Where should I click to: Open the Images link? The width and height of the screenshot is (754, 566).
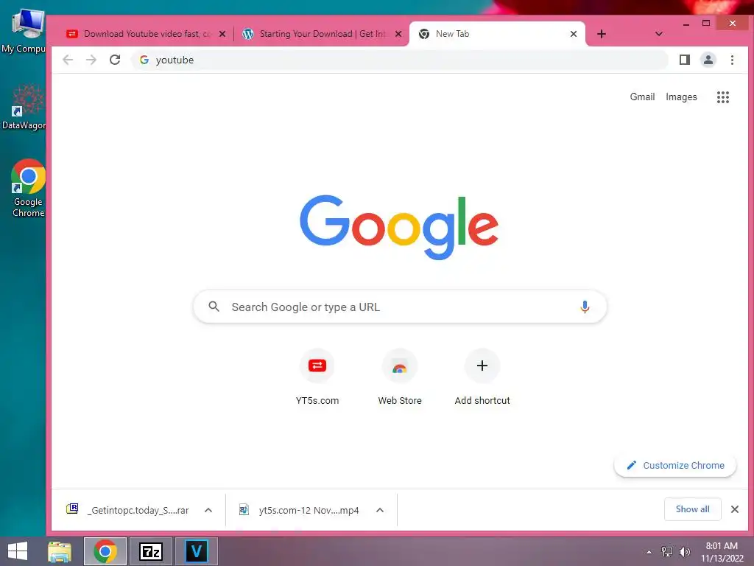pyautogui.click(x=681, y=97)
